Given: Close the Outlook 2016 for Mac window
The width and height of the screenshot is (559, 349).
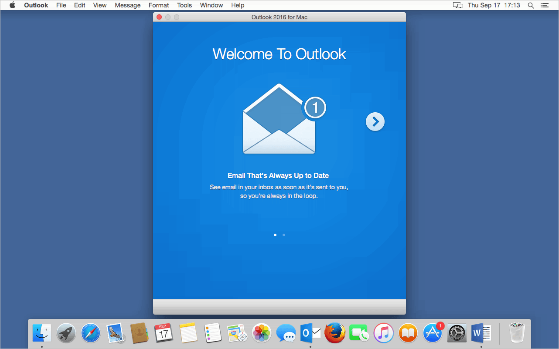Looking at the screenshot, I should (159, 17).
